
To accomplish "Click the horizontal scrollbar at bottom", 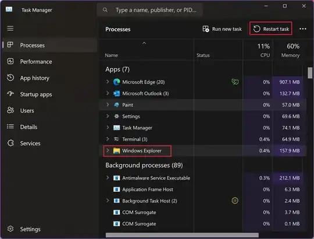I will click(182, 235).
